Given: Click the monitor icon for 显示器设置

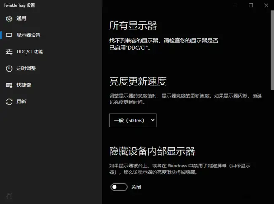Looking at the screenshot, I should pyautogui.click(x=9, y=35).
